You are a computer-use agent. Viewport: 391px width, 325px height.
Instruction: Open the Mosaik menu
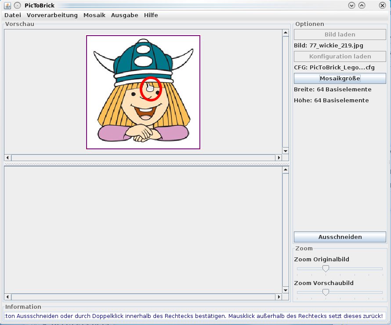tap(94, 15)
